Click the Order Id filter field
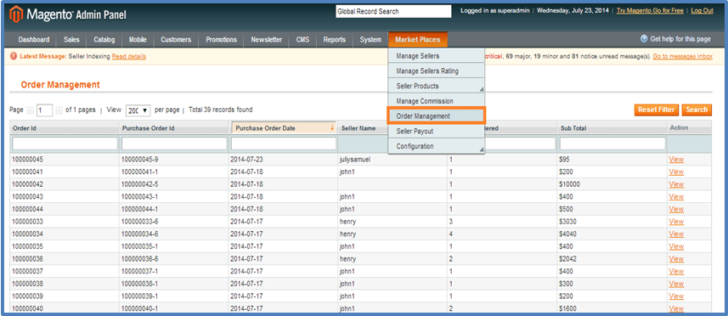Viewport: 728px width, 316px height. click(65, 144)
